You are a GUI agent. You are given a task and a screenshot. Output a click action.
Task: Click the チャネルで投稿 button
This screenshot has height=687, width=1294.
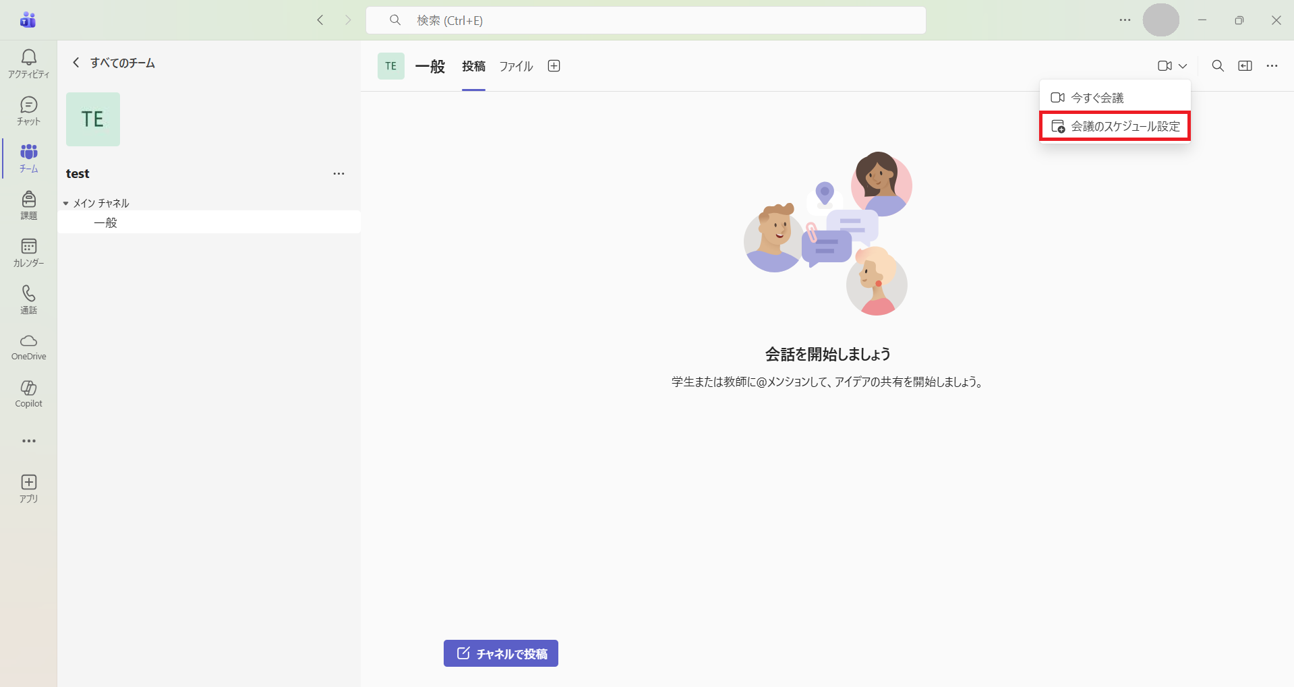[500, 653]
